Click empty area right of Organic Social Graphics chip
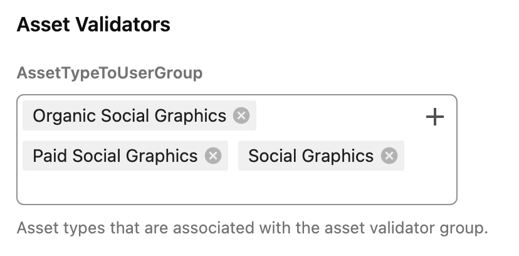This screenshot has height=256, width=519. 338,117
